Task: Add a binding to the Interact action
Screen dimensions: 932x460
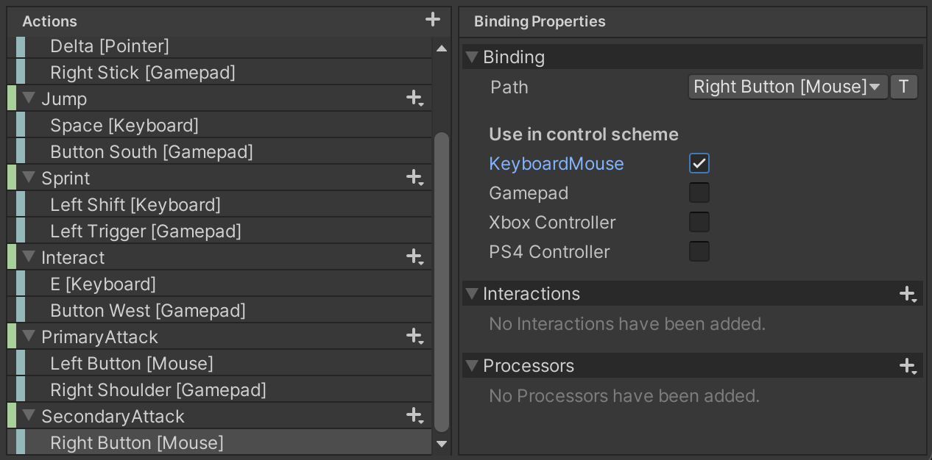Action: point(415,257)
